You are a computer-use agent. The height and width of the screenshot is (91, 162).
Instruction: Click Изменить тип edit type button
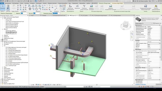click(157, 23)
